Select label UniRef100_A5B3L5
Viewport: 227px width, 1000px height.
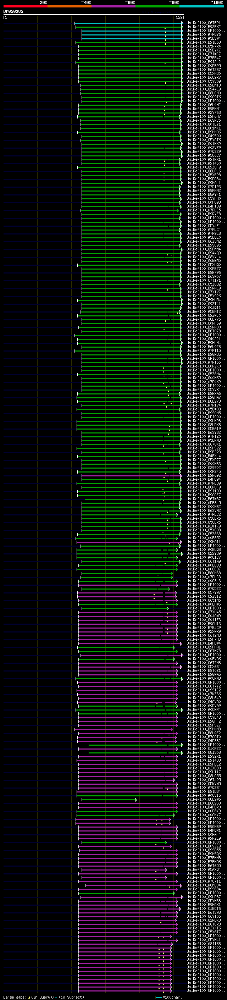click(x=203, y=503)
